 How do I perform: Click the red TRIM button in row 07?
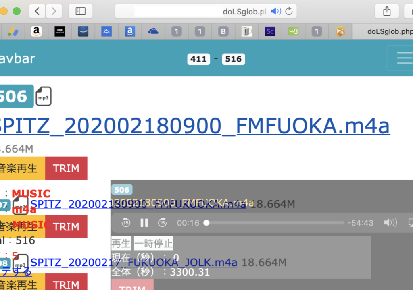66,227
